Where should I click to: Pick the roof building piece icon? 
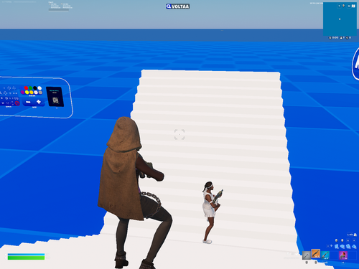point(354,247)
